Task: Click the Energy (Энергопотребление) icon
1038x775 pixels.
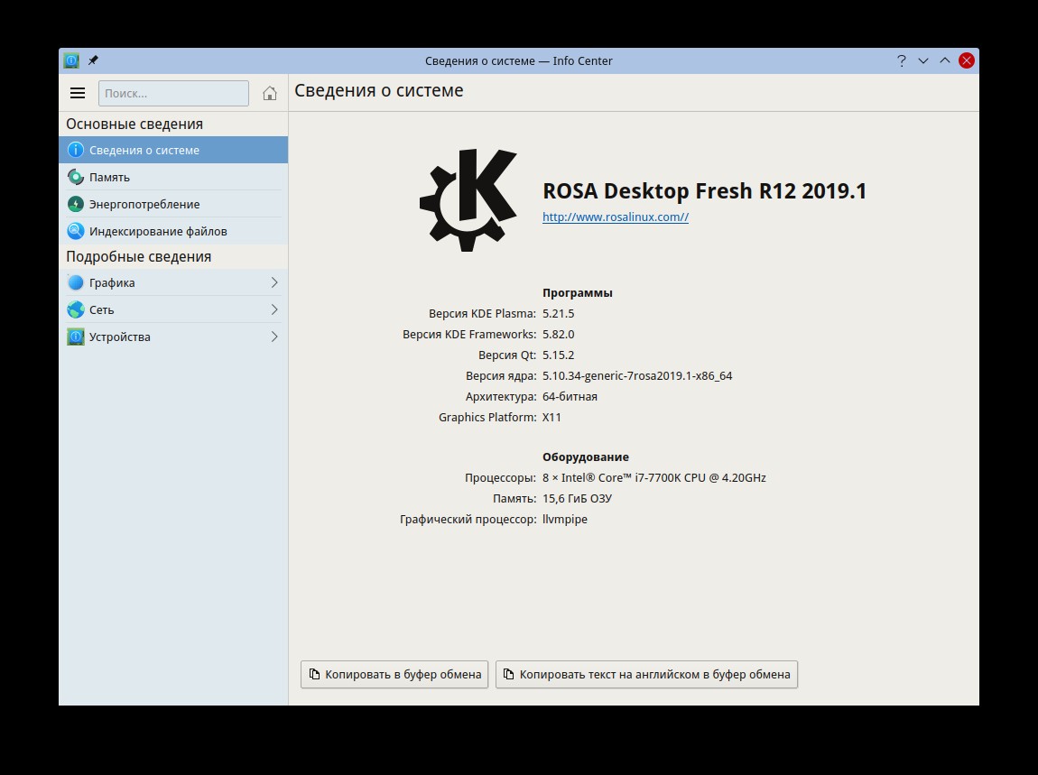Action: point(76,205)
